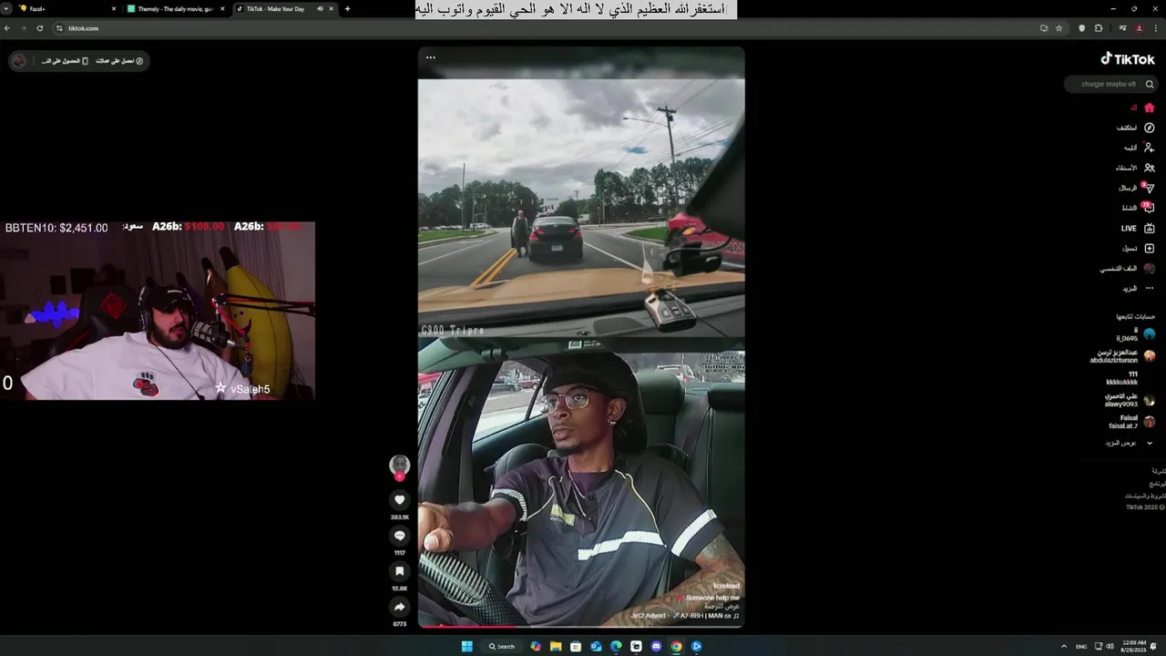
Task: Open followed account alawy9093
Action: pyautogui.click(x=1130, y=400)
